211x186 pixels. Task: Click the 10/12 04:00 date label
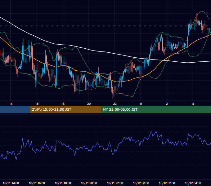coord(193,183)
